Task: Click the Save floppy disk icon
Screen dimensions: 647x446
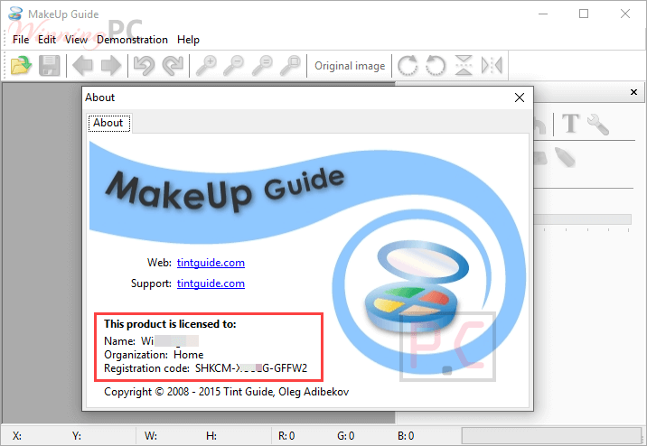Action: click(x=49, y=66)
